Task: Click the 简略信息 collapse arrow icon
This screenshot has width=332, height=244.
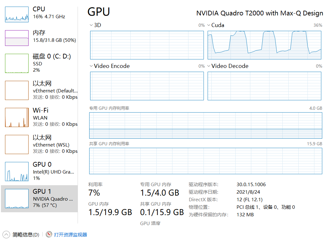Action: click(6, 235)
